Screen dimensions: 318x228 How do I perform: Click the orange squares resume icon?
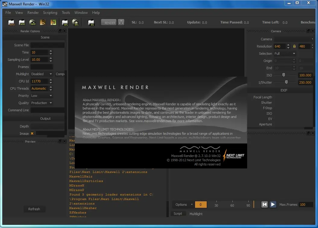pyautogui.click(x=43, y=23)
